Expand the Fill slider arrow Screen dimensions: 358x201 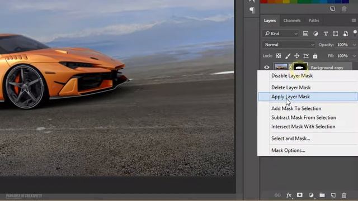(354, 56)
